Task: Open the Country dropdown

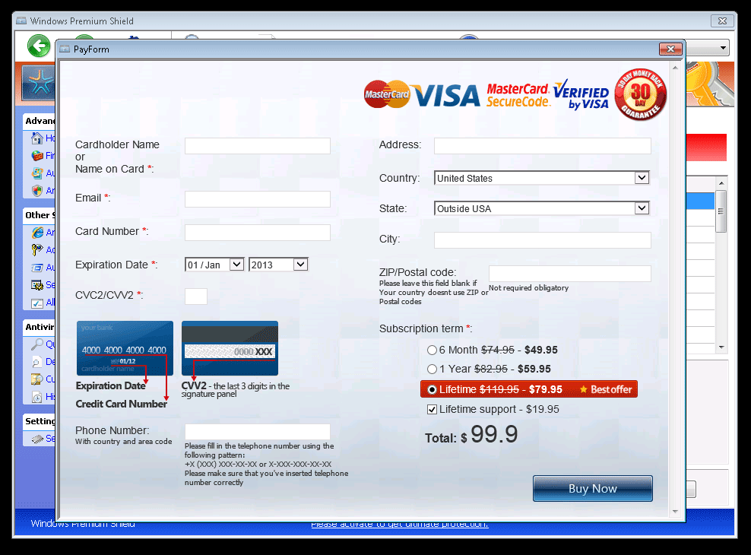Action: tap(642, 178)
